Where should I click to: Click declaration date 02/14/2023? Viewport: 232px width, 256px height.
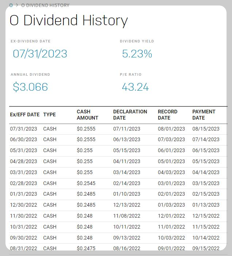(127, 183)
